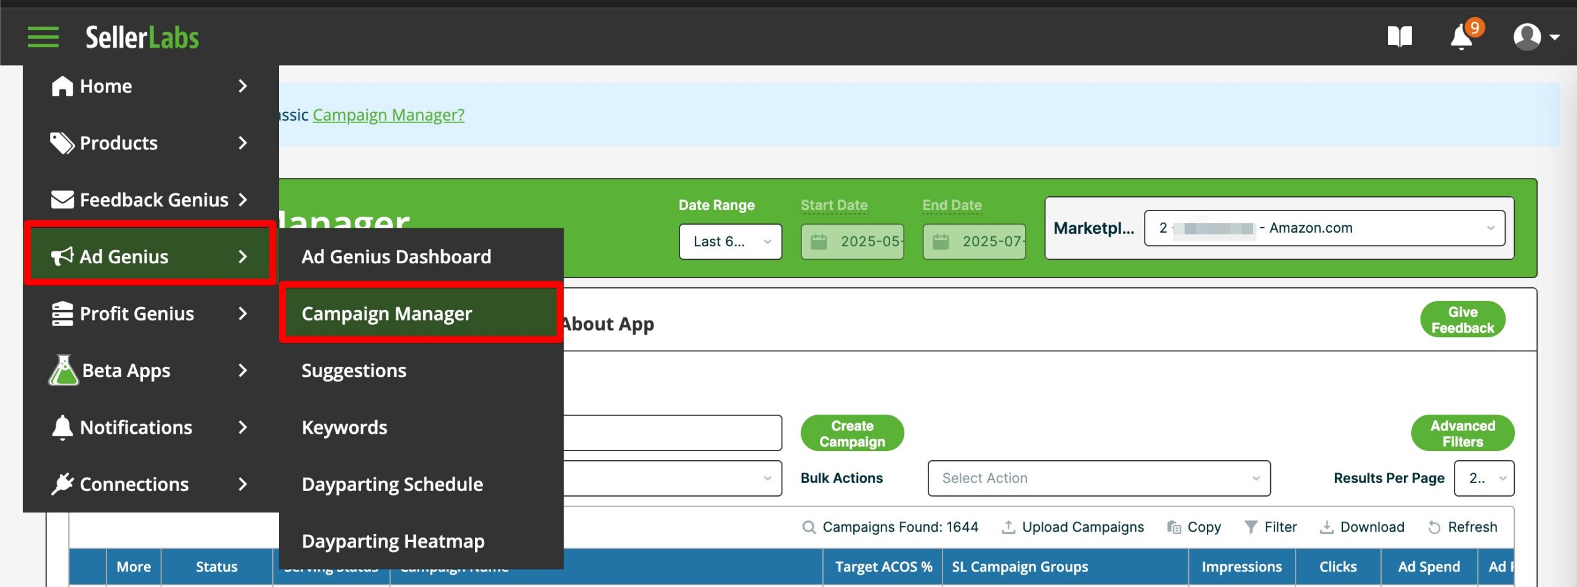Image resolution: width=1577 pixels, height=587 pixels.
Task: Open Suggestions submenu item
Action: tap(421, 370)
